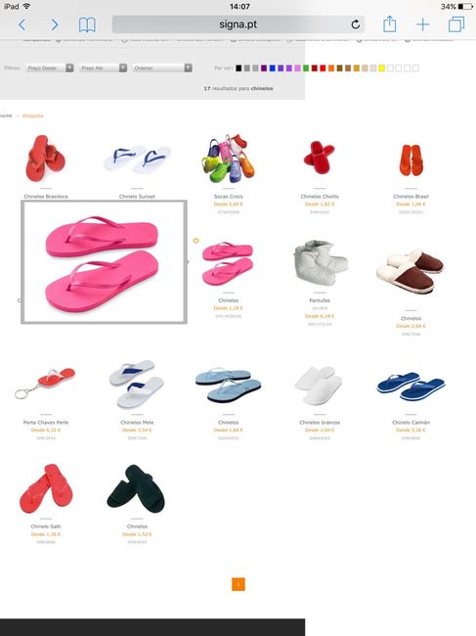Expand the Preço Desde dropdown

tap(50, 68)
